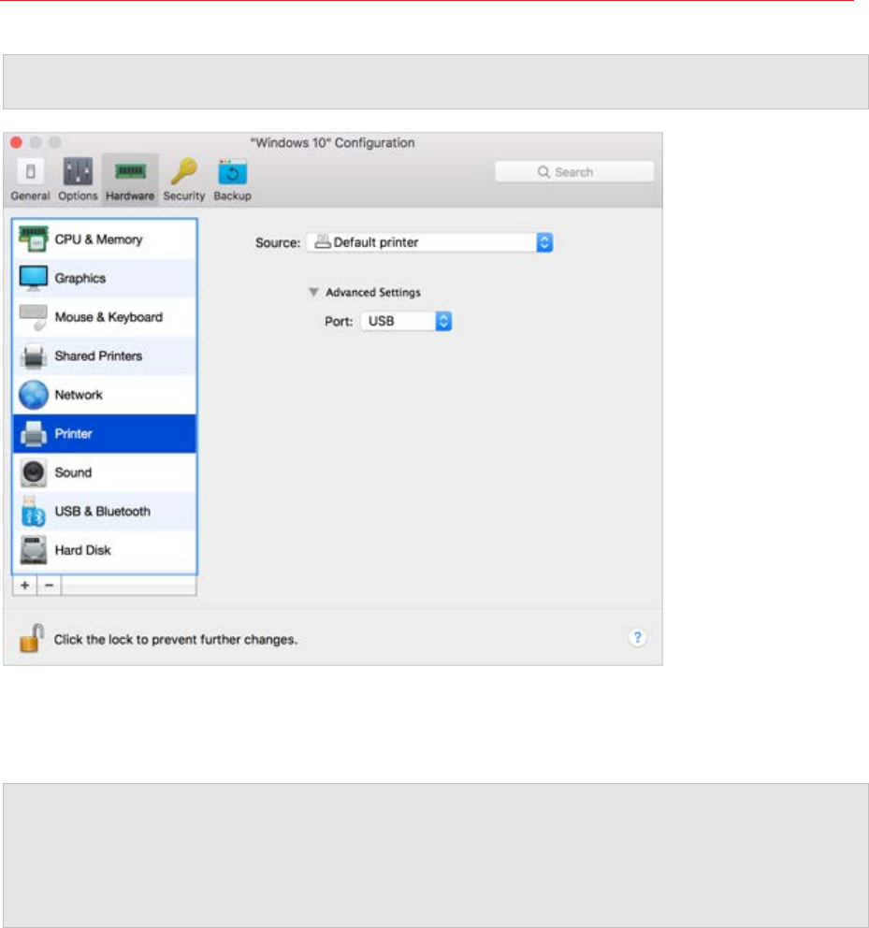Add a device with the plus button

click(25, 586)
